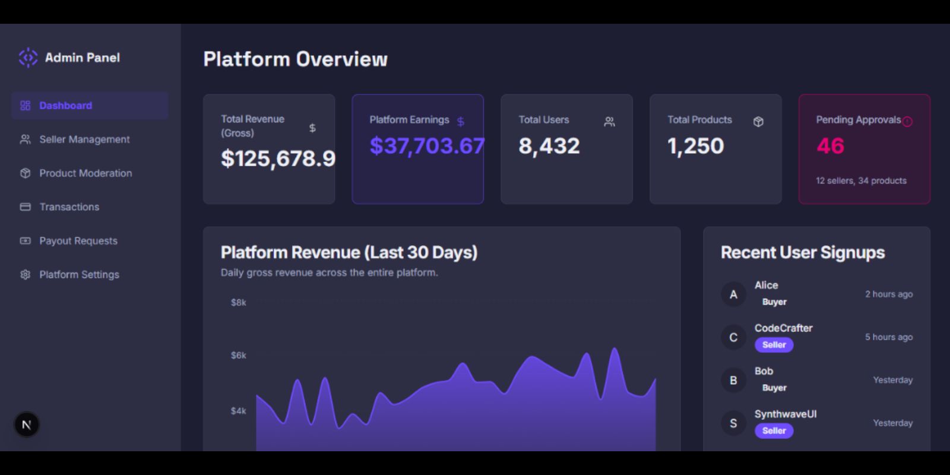This screenshot has height=475, width=950.
Task: Open Platform Settings
Action: coord(79,275)
